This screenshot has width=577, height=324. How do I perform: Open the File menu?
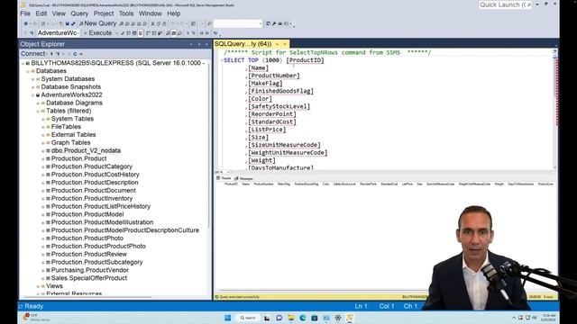[25, 13]
